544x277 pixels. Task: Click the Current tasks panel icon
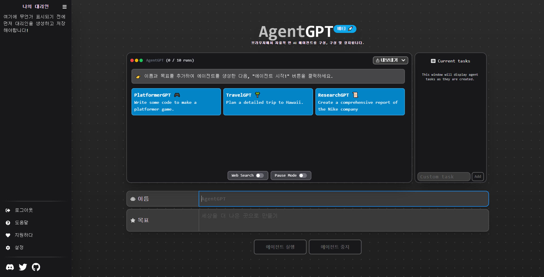coord(433,61)
